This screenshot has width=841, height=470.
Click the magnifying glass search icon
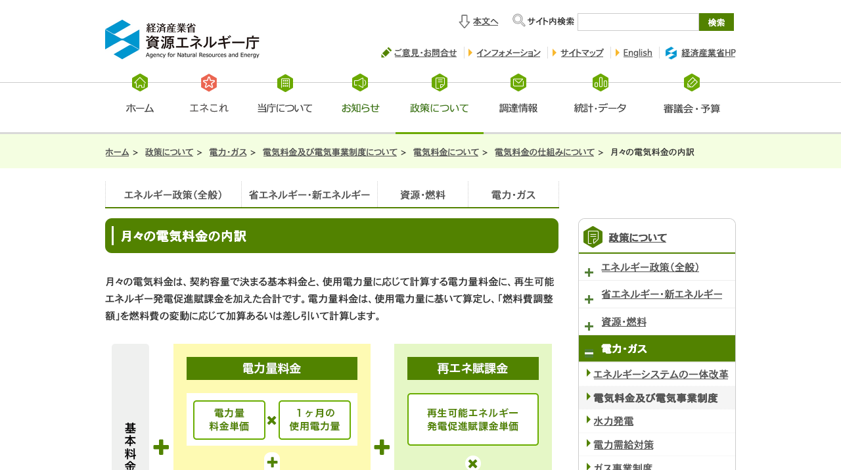point(518,20)
